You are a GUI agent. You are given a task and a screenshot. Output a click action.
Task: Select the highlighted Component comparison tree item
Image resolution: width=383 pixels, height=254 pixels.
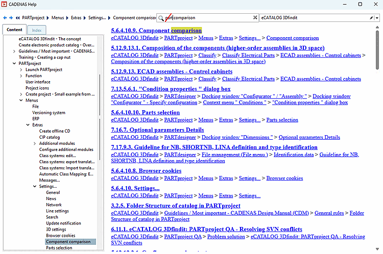tap(70, 242)
